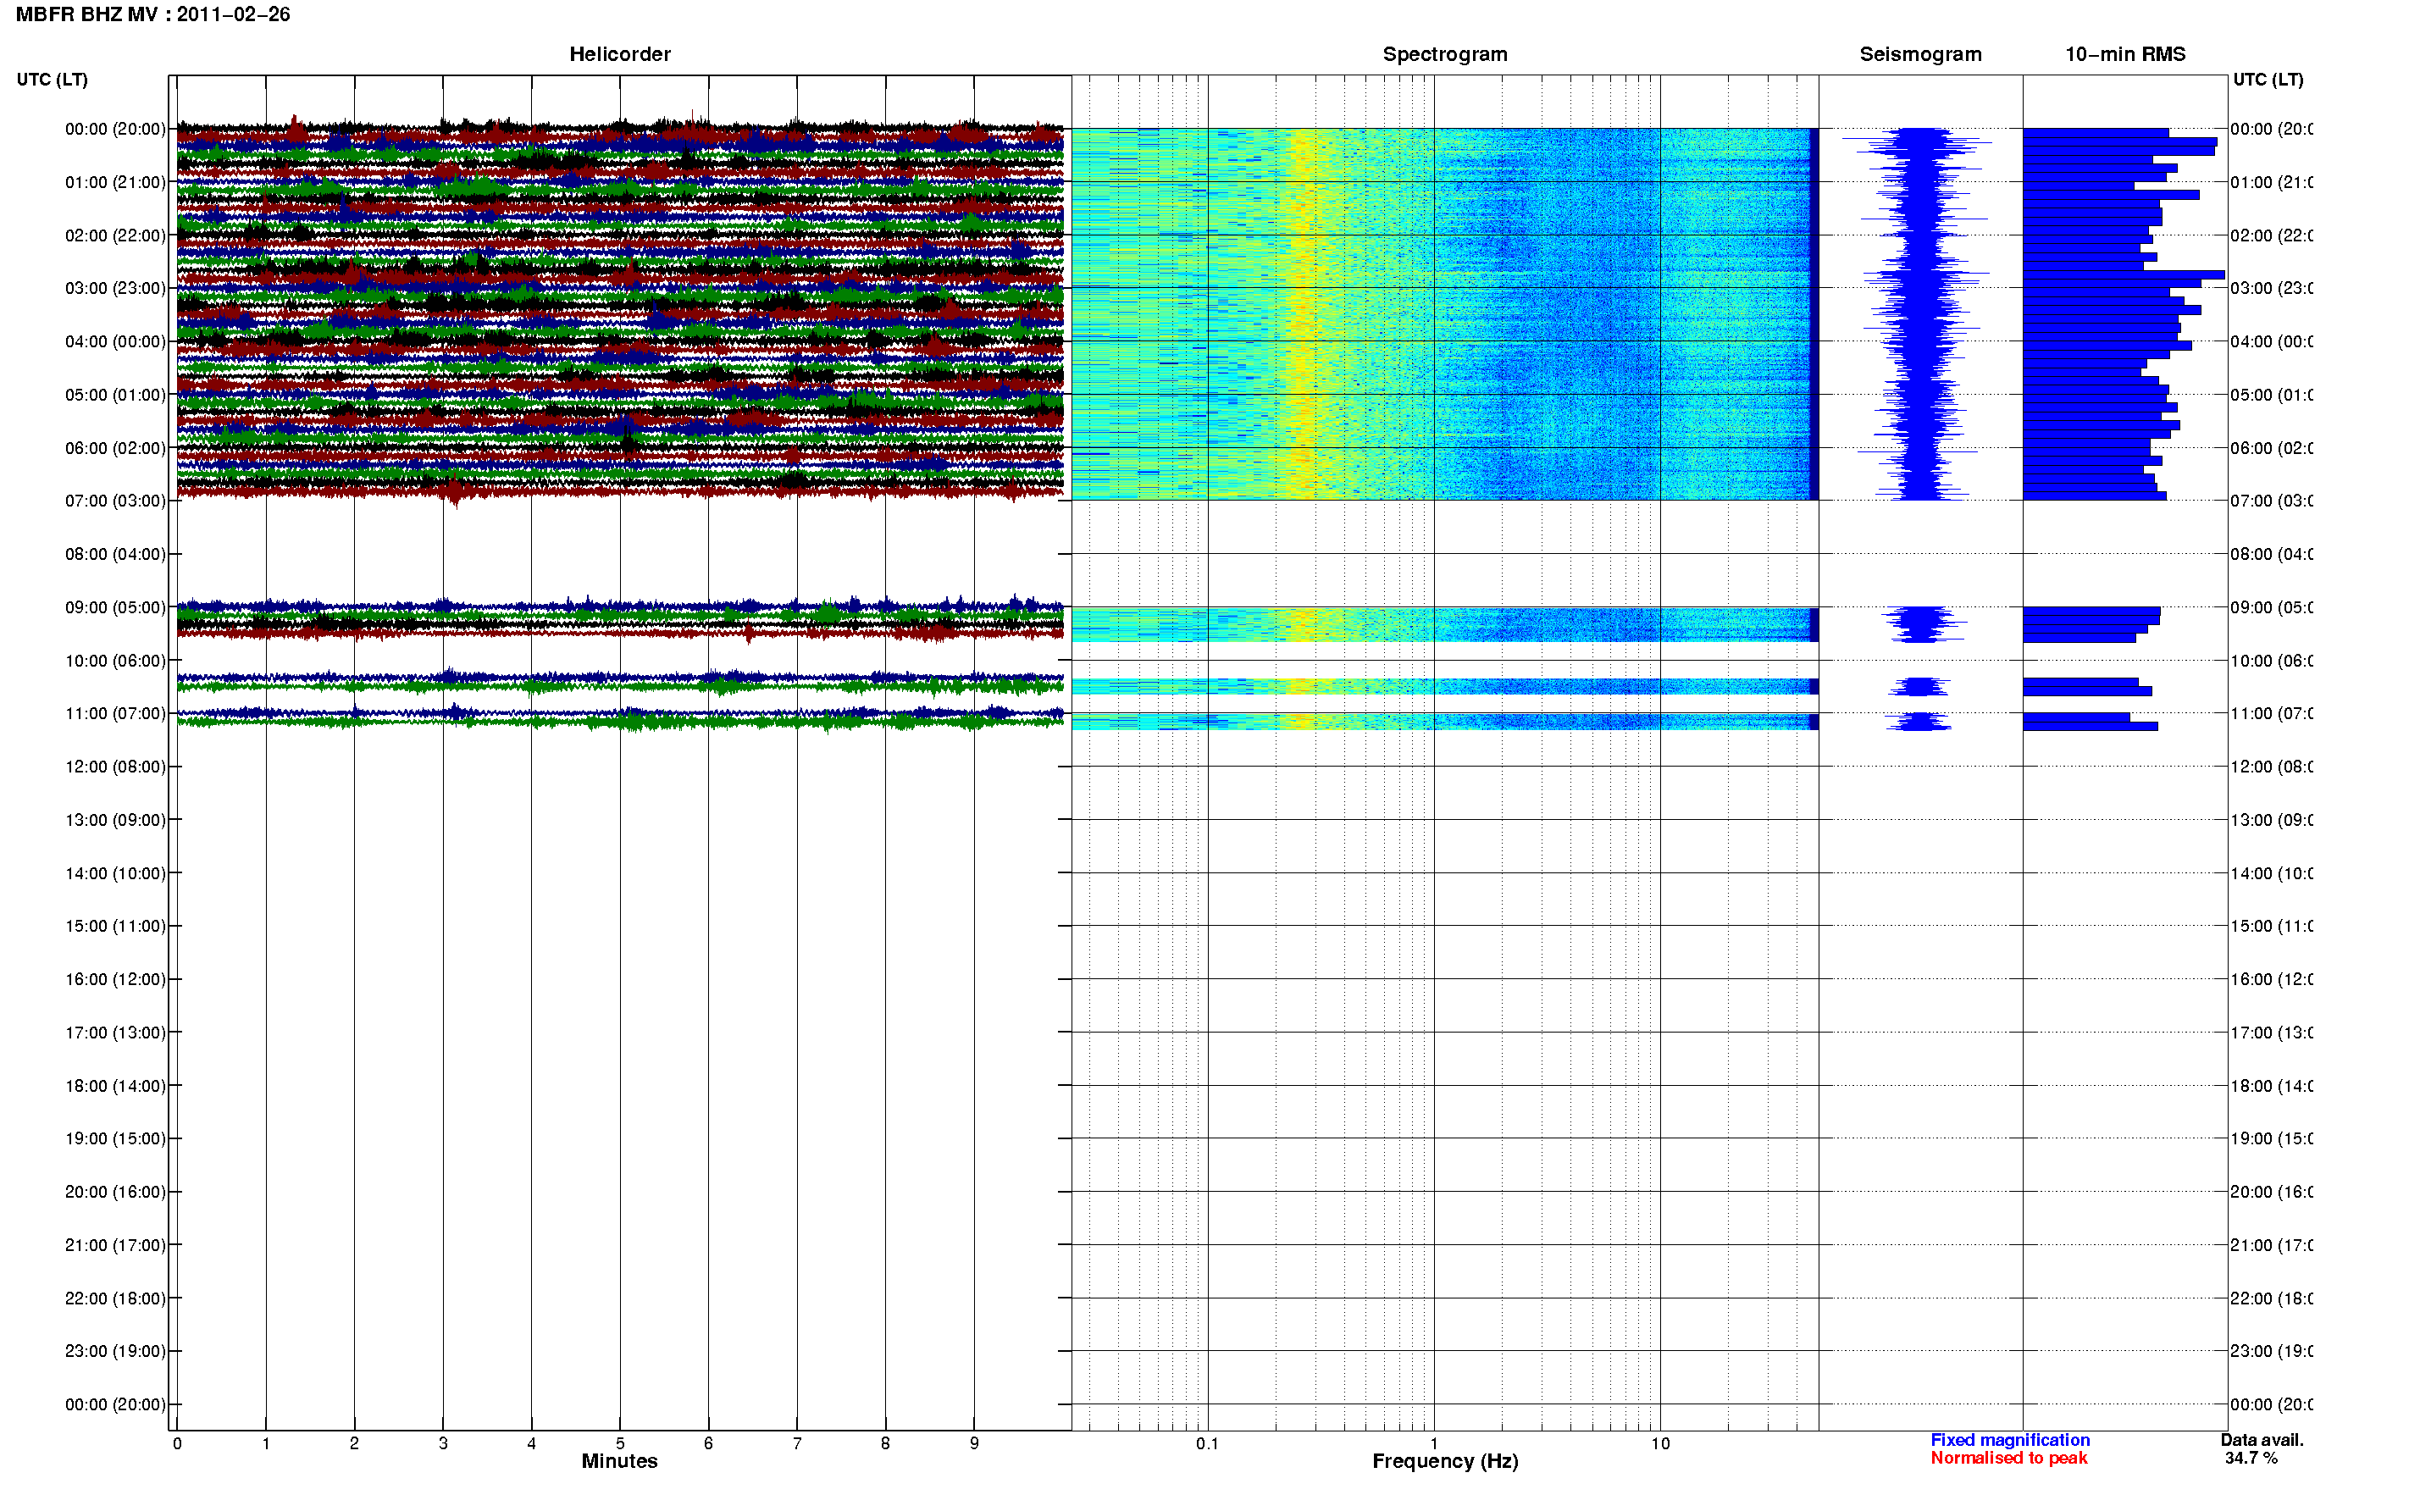Click the left '23:00 (19:00)' time label
Viewport: 2409px width, 1506px height.
point(115,1352)
